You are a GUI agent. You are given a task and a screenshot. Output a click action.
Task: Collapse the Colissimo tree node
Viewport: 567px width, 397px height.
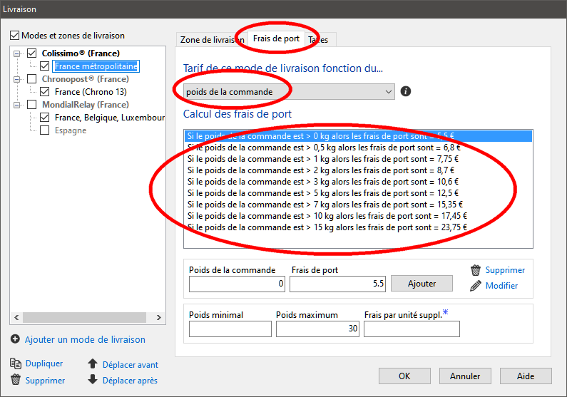(17, 53)
